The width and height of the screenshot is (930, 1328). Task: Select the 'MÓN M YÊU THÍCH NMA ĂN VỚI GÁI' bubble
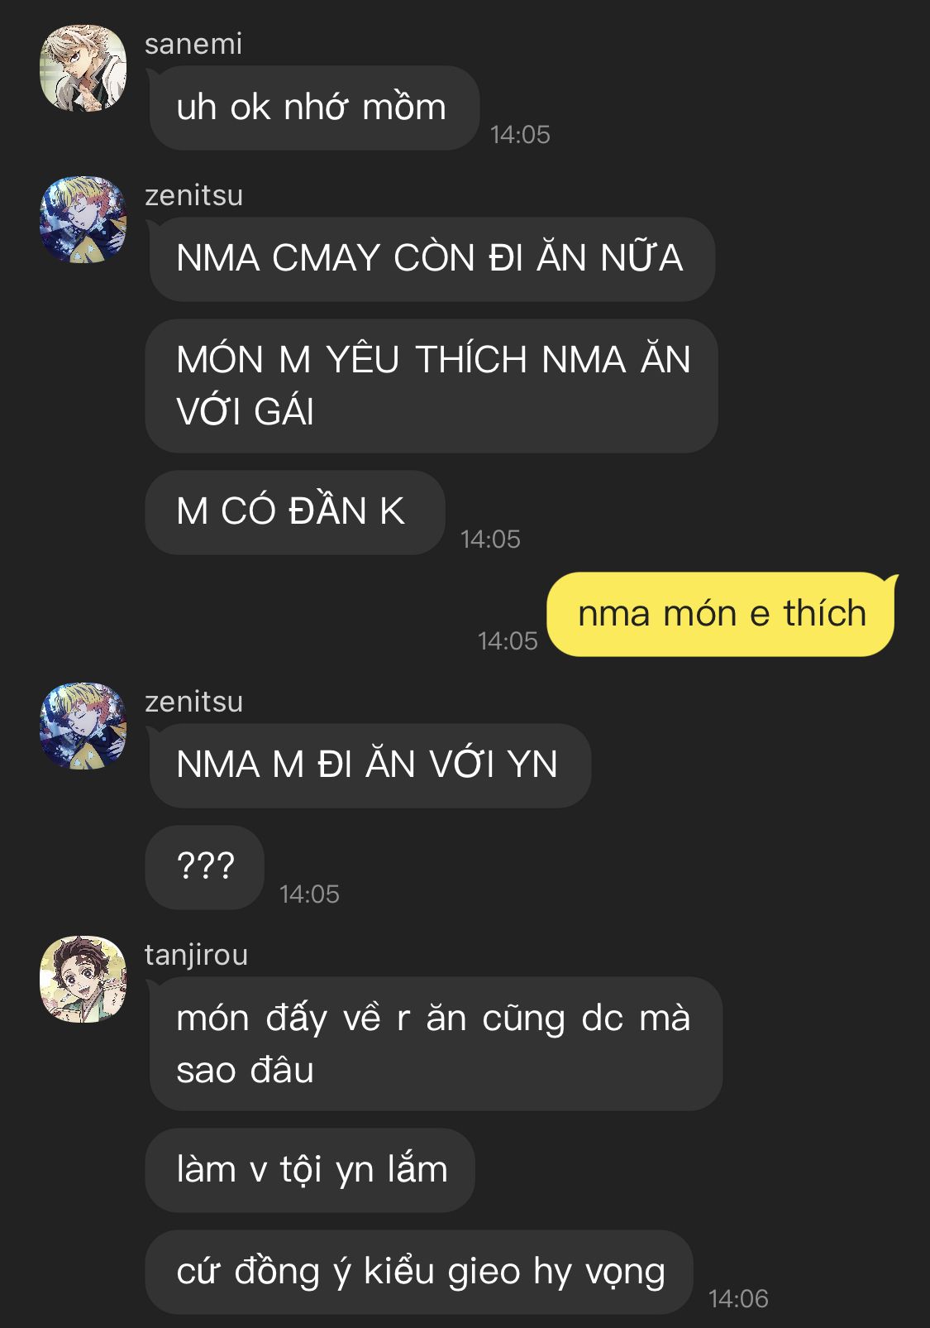point(432,386)
